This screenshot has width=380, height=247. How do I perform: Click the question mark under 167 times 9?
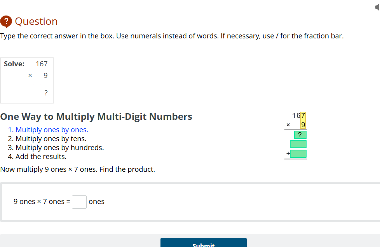coord(45,93)
